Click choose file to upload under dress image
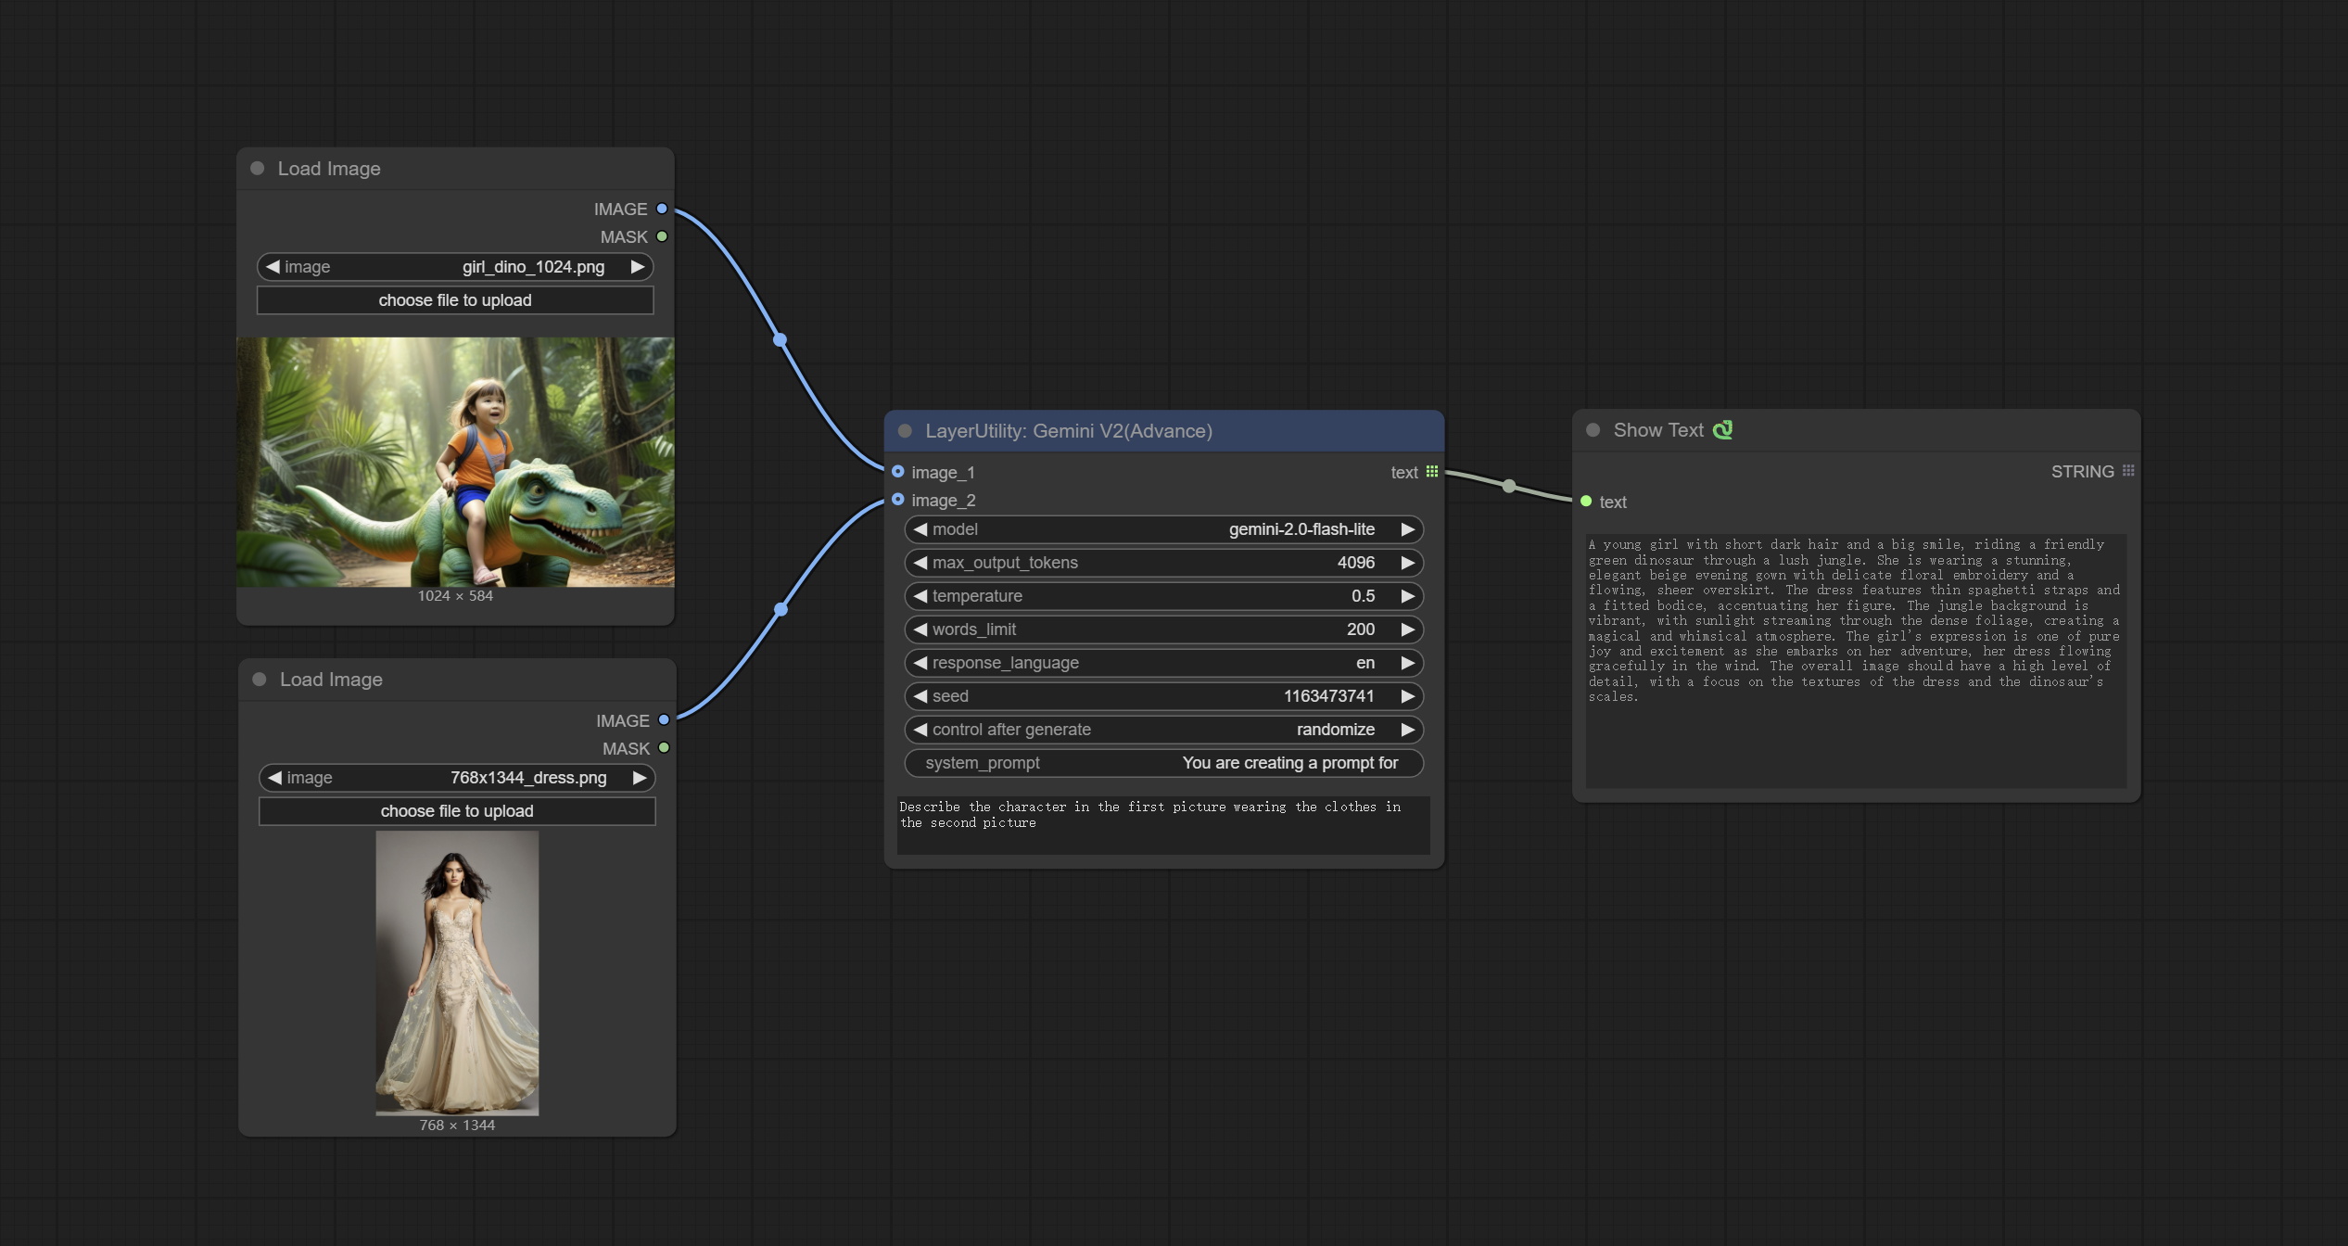2348x1246 pixels. coord(456,811)
